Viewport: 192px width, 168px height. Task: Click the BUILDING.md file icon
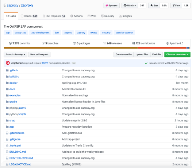7,152
